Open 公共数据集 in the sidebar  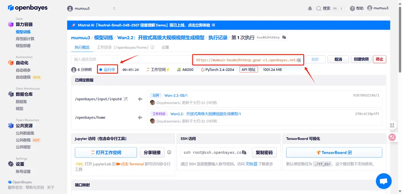(25, 133)
